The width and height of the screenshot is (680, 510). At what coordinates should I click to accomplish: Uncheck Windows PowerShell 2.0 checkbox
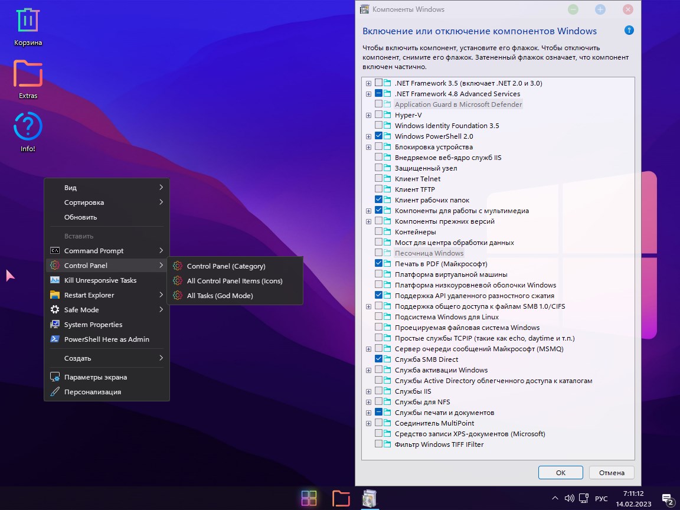(x=378, y=136)
